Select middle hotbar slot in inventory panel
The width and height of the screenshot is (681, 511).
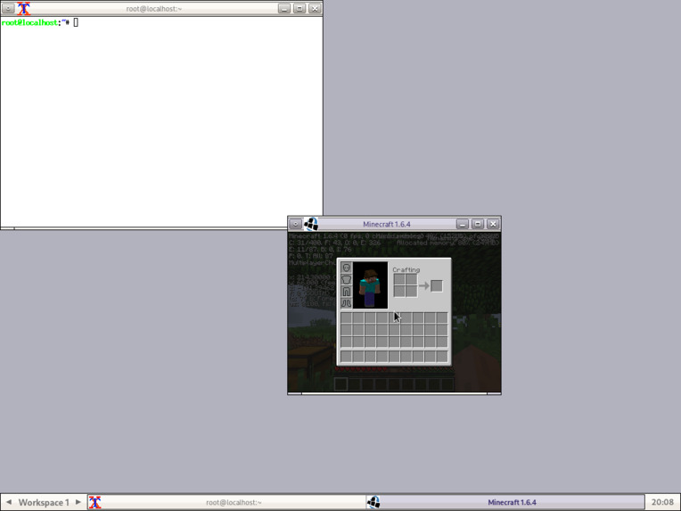coord(394,357)
